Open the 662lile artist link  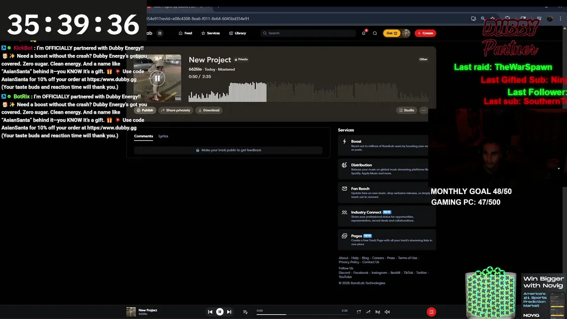tap(195, 70)
